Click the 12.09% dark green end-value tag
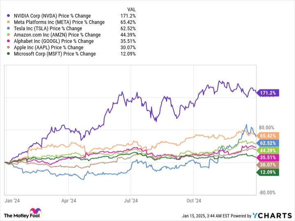Image resolution: width=295 pixels, height=221 pixels. [x=268, y=172]
